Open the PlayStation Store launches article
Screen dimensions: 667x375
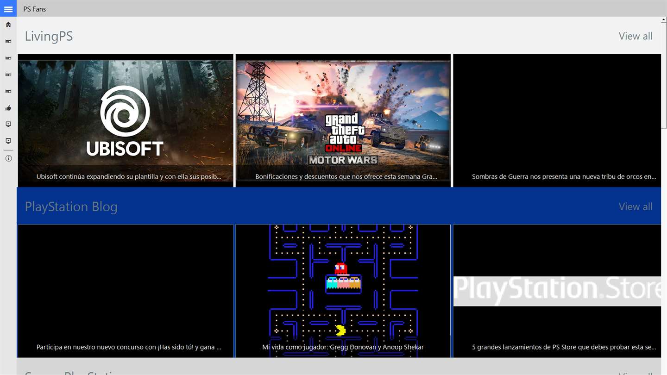point(557,291)
